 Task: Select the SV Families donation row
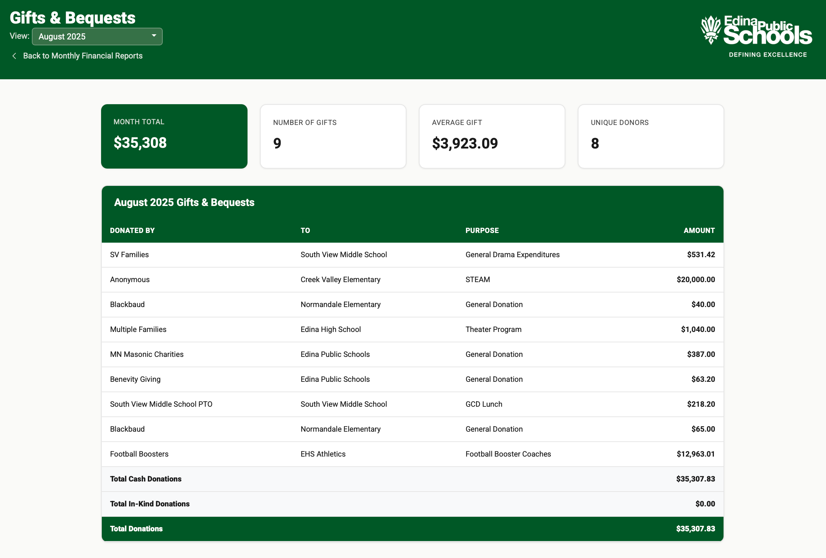point(412,255)
